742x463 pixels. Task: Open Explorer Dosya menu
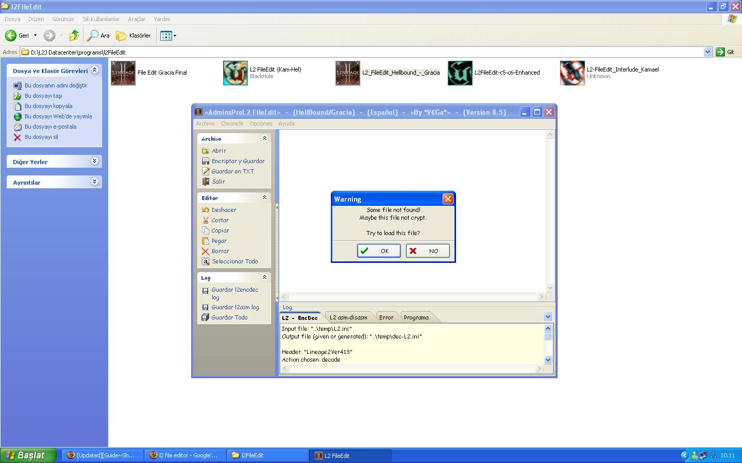tap(12, 19)
